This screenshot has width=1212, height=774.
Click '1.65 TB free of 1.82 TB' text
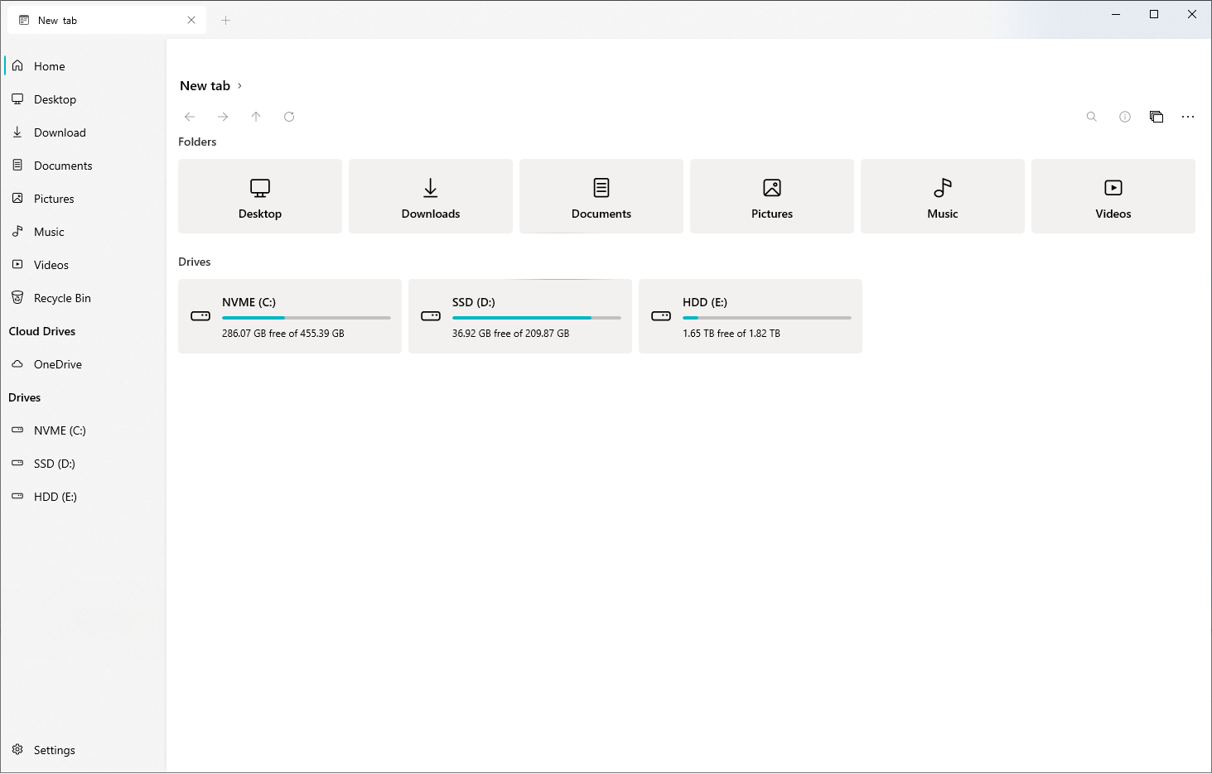(732, 334)
